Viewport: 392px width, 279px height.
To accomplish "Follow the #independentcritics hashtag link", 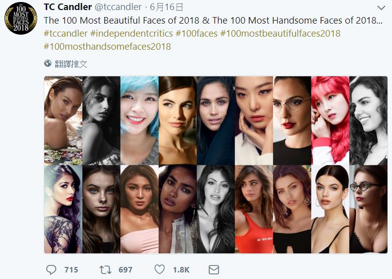I will pyautogui.click(x=132, y=34).
